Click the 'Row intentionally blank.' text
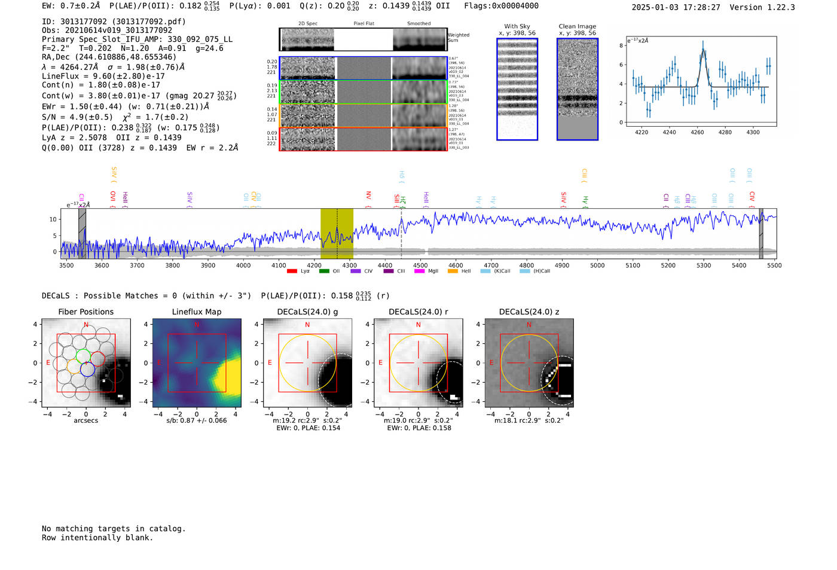837x570 pixels. point(97,538)
